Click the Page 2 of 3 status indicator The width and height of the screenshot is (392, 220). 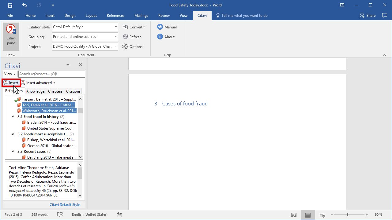13,215
